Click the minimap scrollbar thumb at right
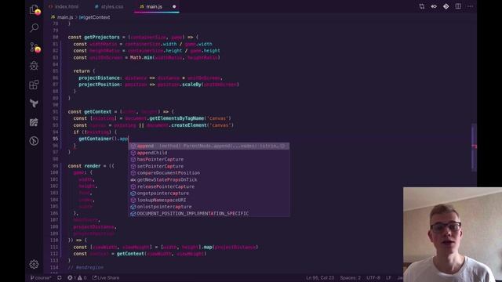 coord(474,147)
